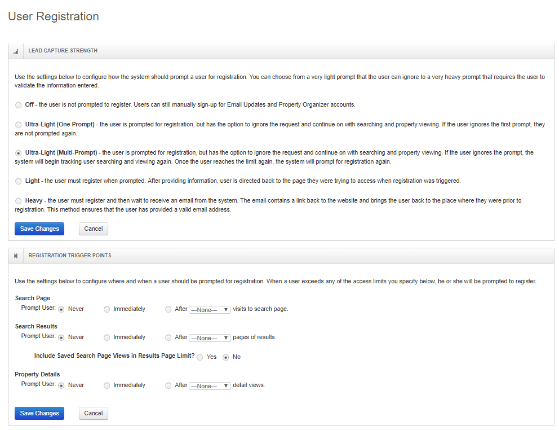Viewport: 559px width, 430px height.
Task: Save changes for Registration Trigger Points
Action: pos(39,413)
